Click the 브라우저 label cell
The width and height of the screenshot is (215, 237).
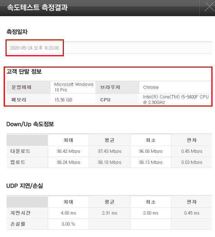click(x=117, y=87)
